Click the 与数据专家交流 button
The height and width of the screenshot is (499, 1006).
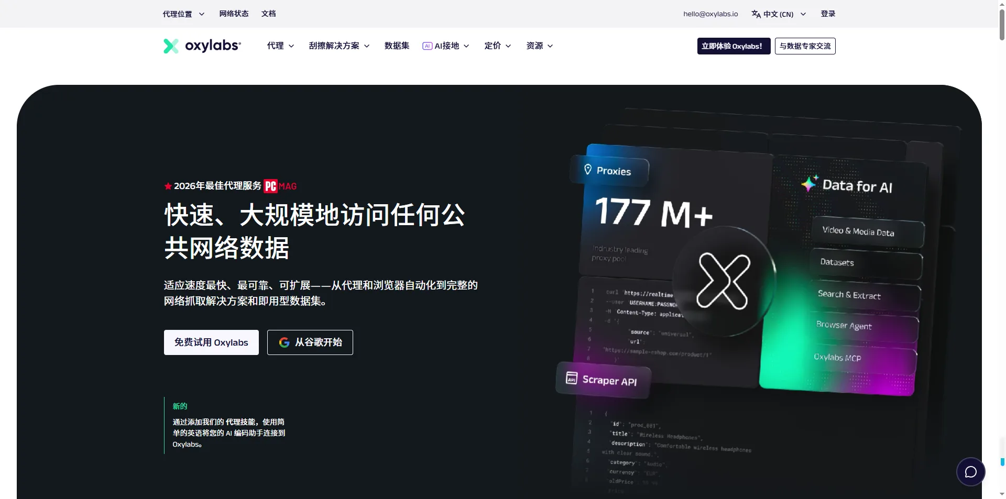tap(805, 46)
